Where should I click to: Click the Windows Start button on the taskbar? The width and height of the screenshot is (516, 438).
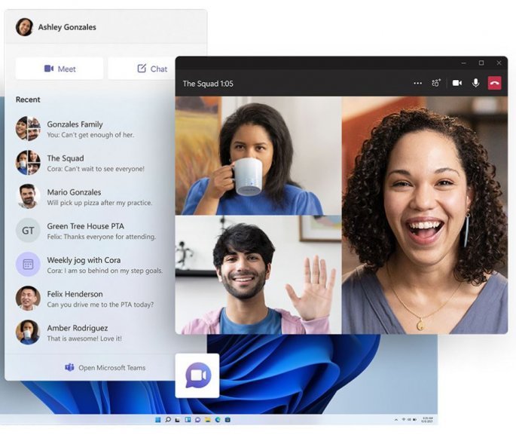[158, 419]
